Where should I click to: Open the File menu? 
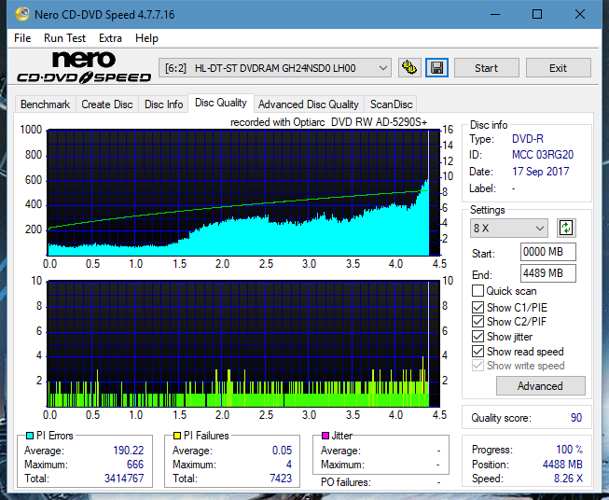click(x=22, y=38)
